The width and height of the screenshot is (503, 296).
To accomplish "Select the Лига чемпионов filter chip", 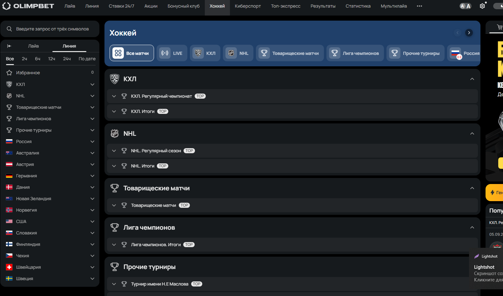I will (x=355, y=53).
